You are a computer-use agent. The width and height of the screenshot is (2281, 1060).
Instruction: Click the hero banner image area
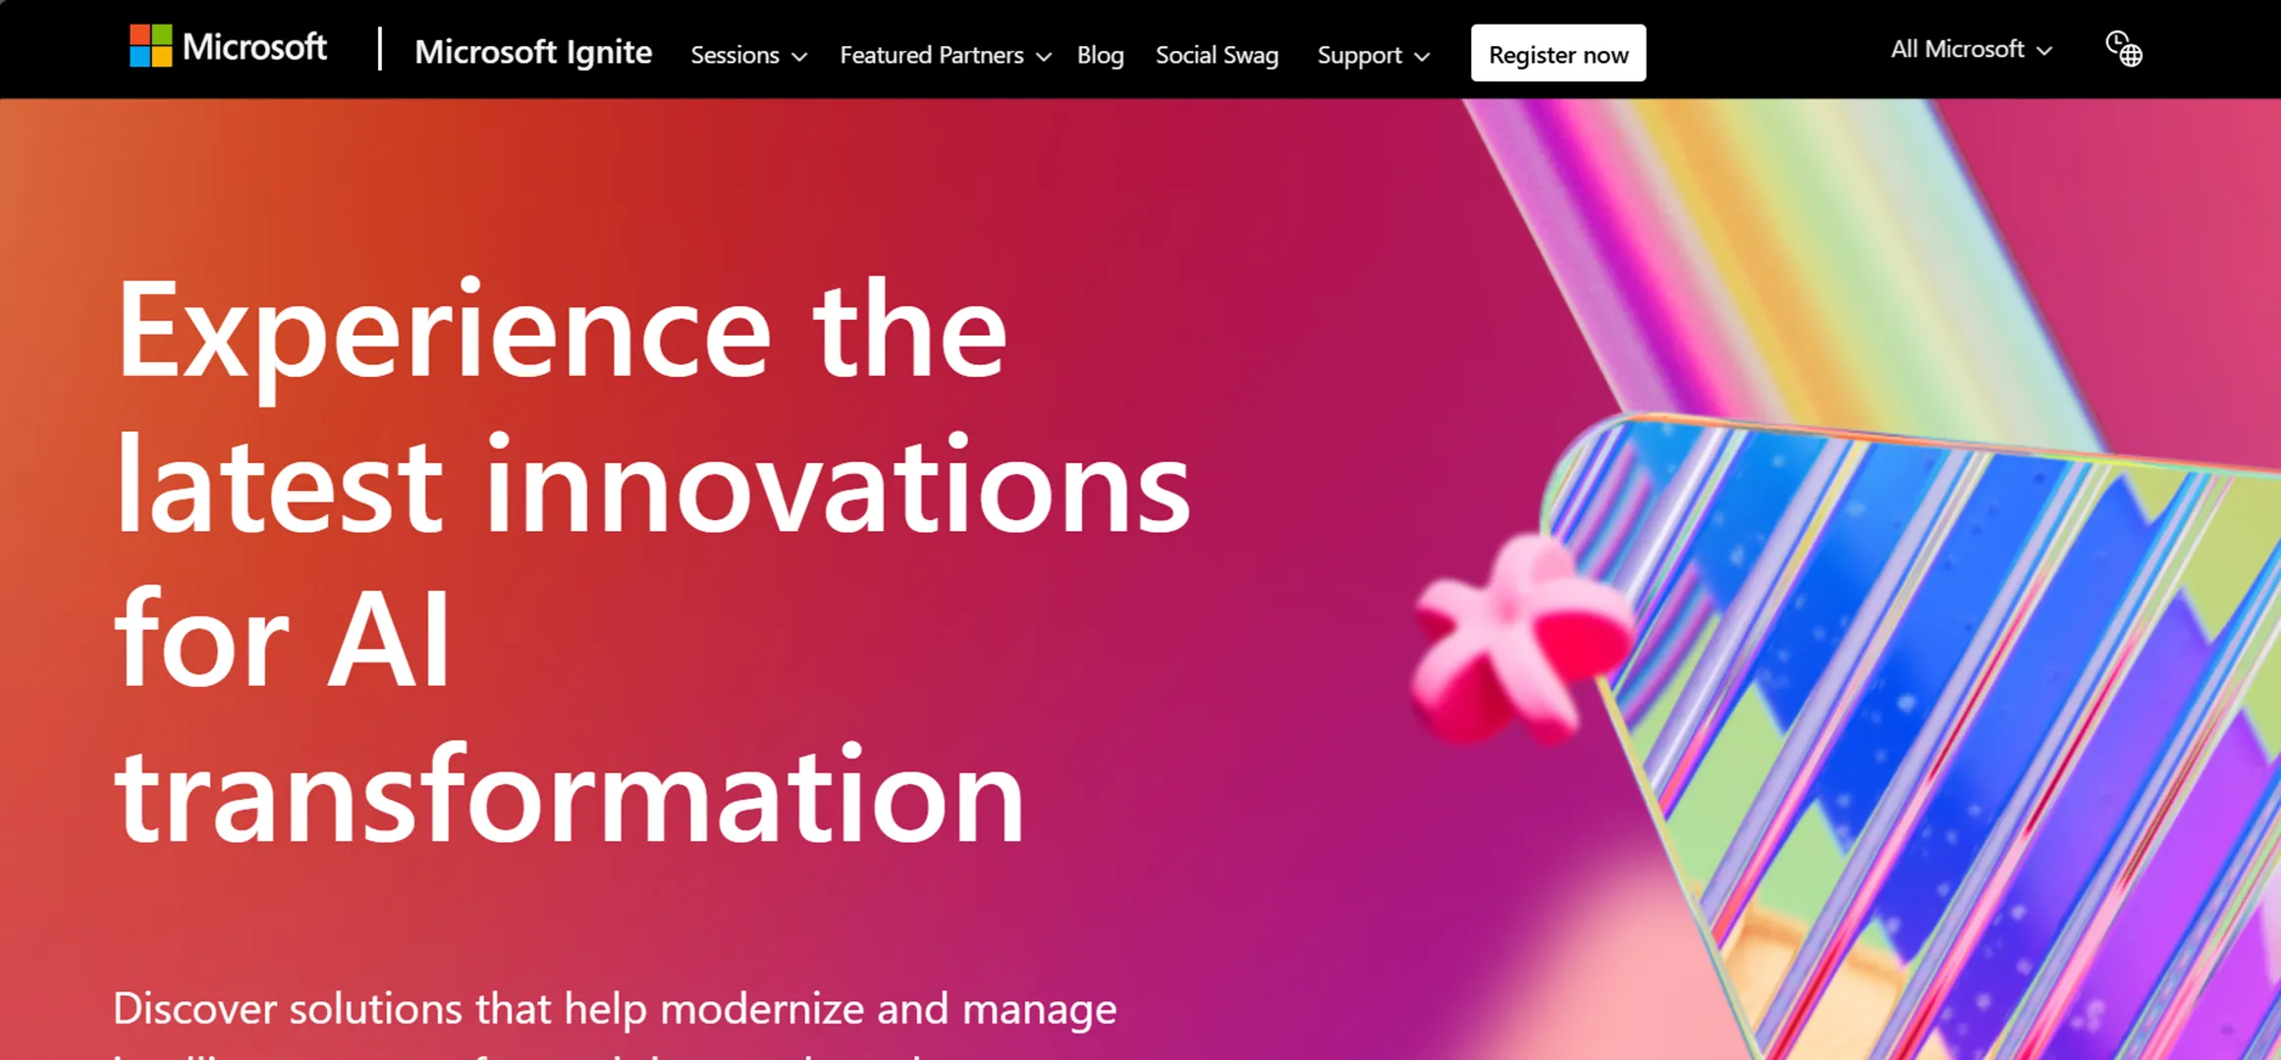coord(1141,580)
